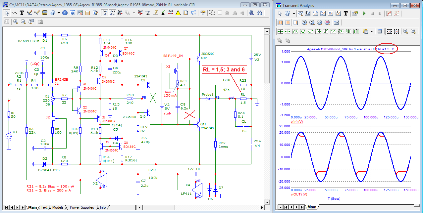Go to first schematic page tab arrow
Image resolution: width=423 pixels, height=213 pixels.
point(7,207)
